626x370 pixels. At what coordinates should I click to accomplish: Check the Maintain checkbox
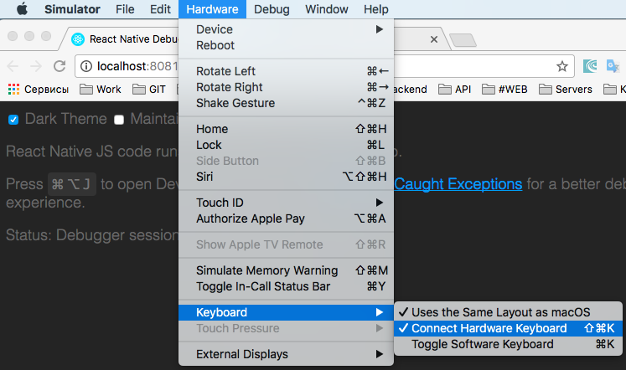(119, 120)
